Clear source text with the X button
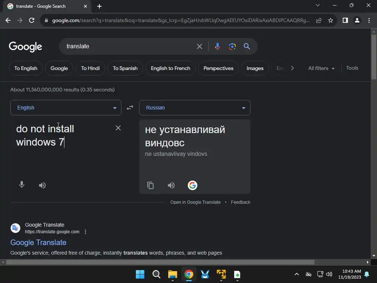This screenshot has width=377, height=283. point(118,128)
